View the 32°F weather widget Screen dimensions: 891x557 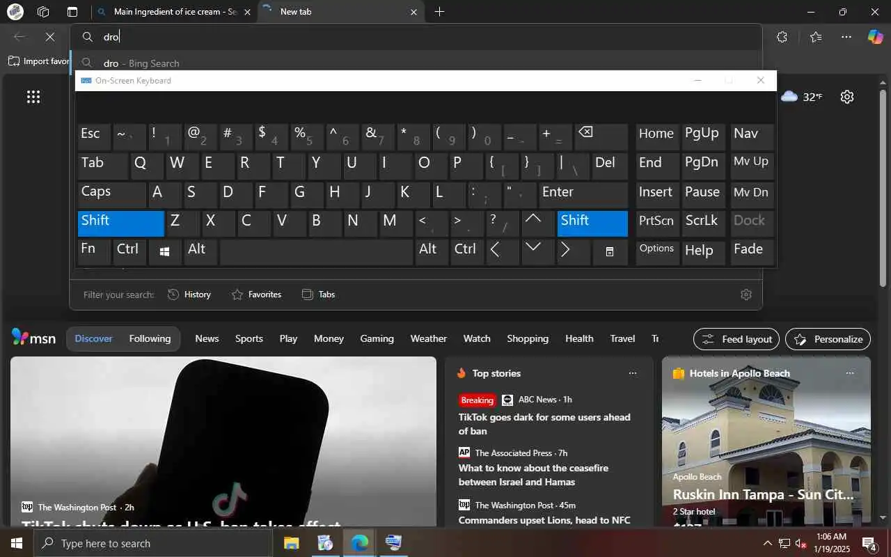[x=801, y=97]
